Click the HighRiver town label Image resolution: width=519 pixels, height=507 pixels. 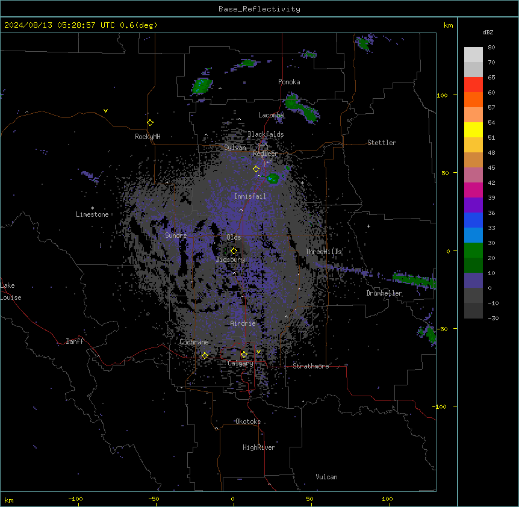tap(259, 447)
